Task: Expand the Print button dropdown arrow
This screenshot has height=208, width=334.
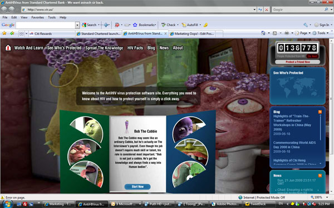Action: coord(292,33)
